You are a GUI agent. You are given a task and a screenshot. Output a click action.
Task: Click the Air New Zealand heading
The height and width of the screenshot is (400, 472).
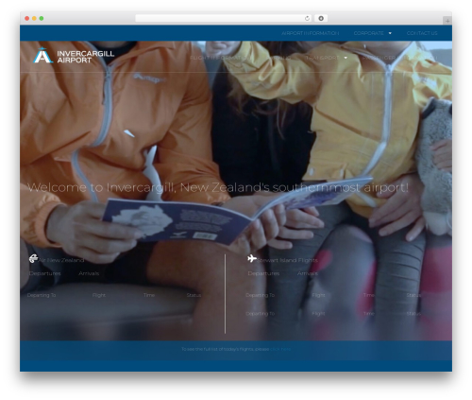coord(61,260)
